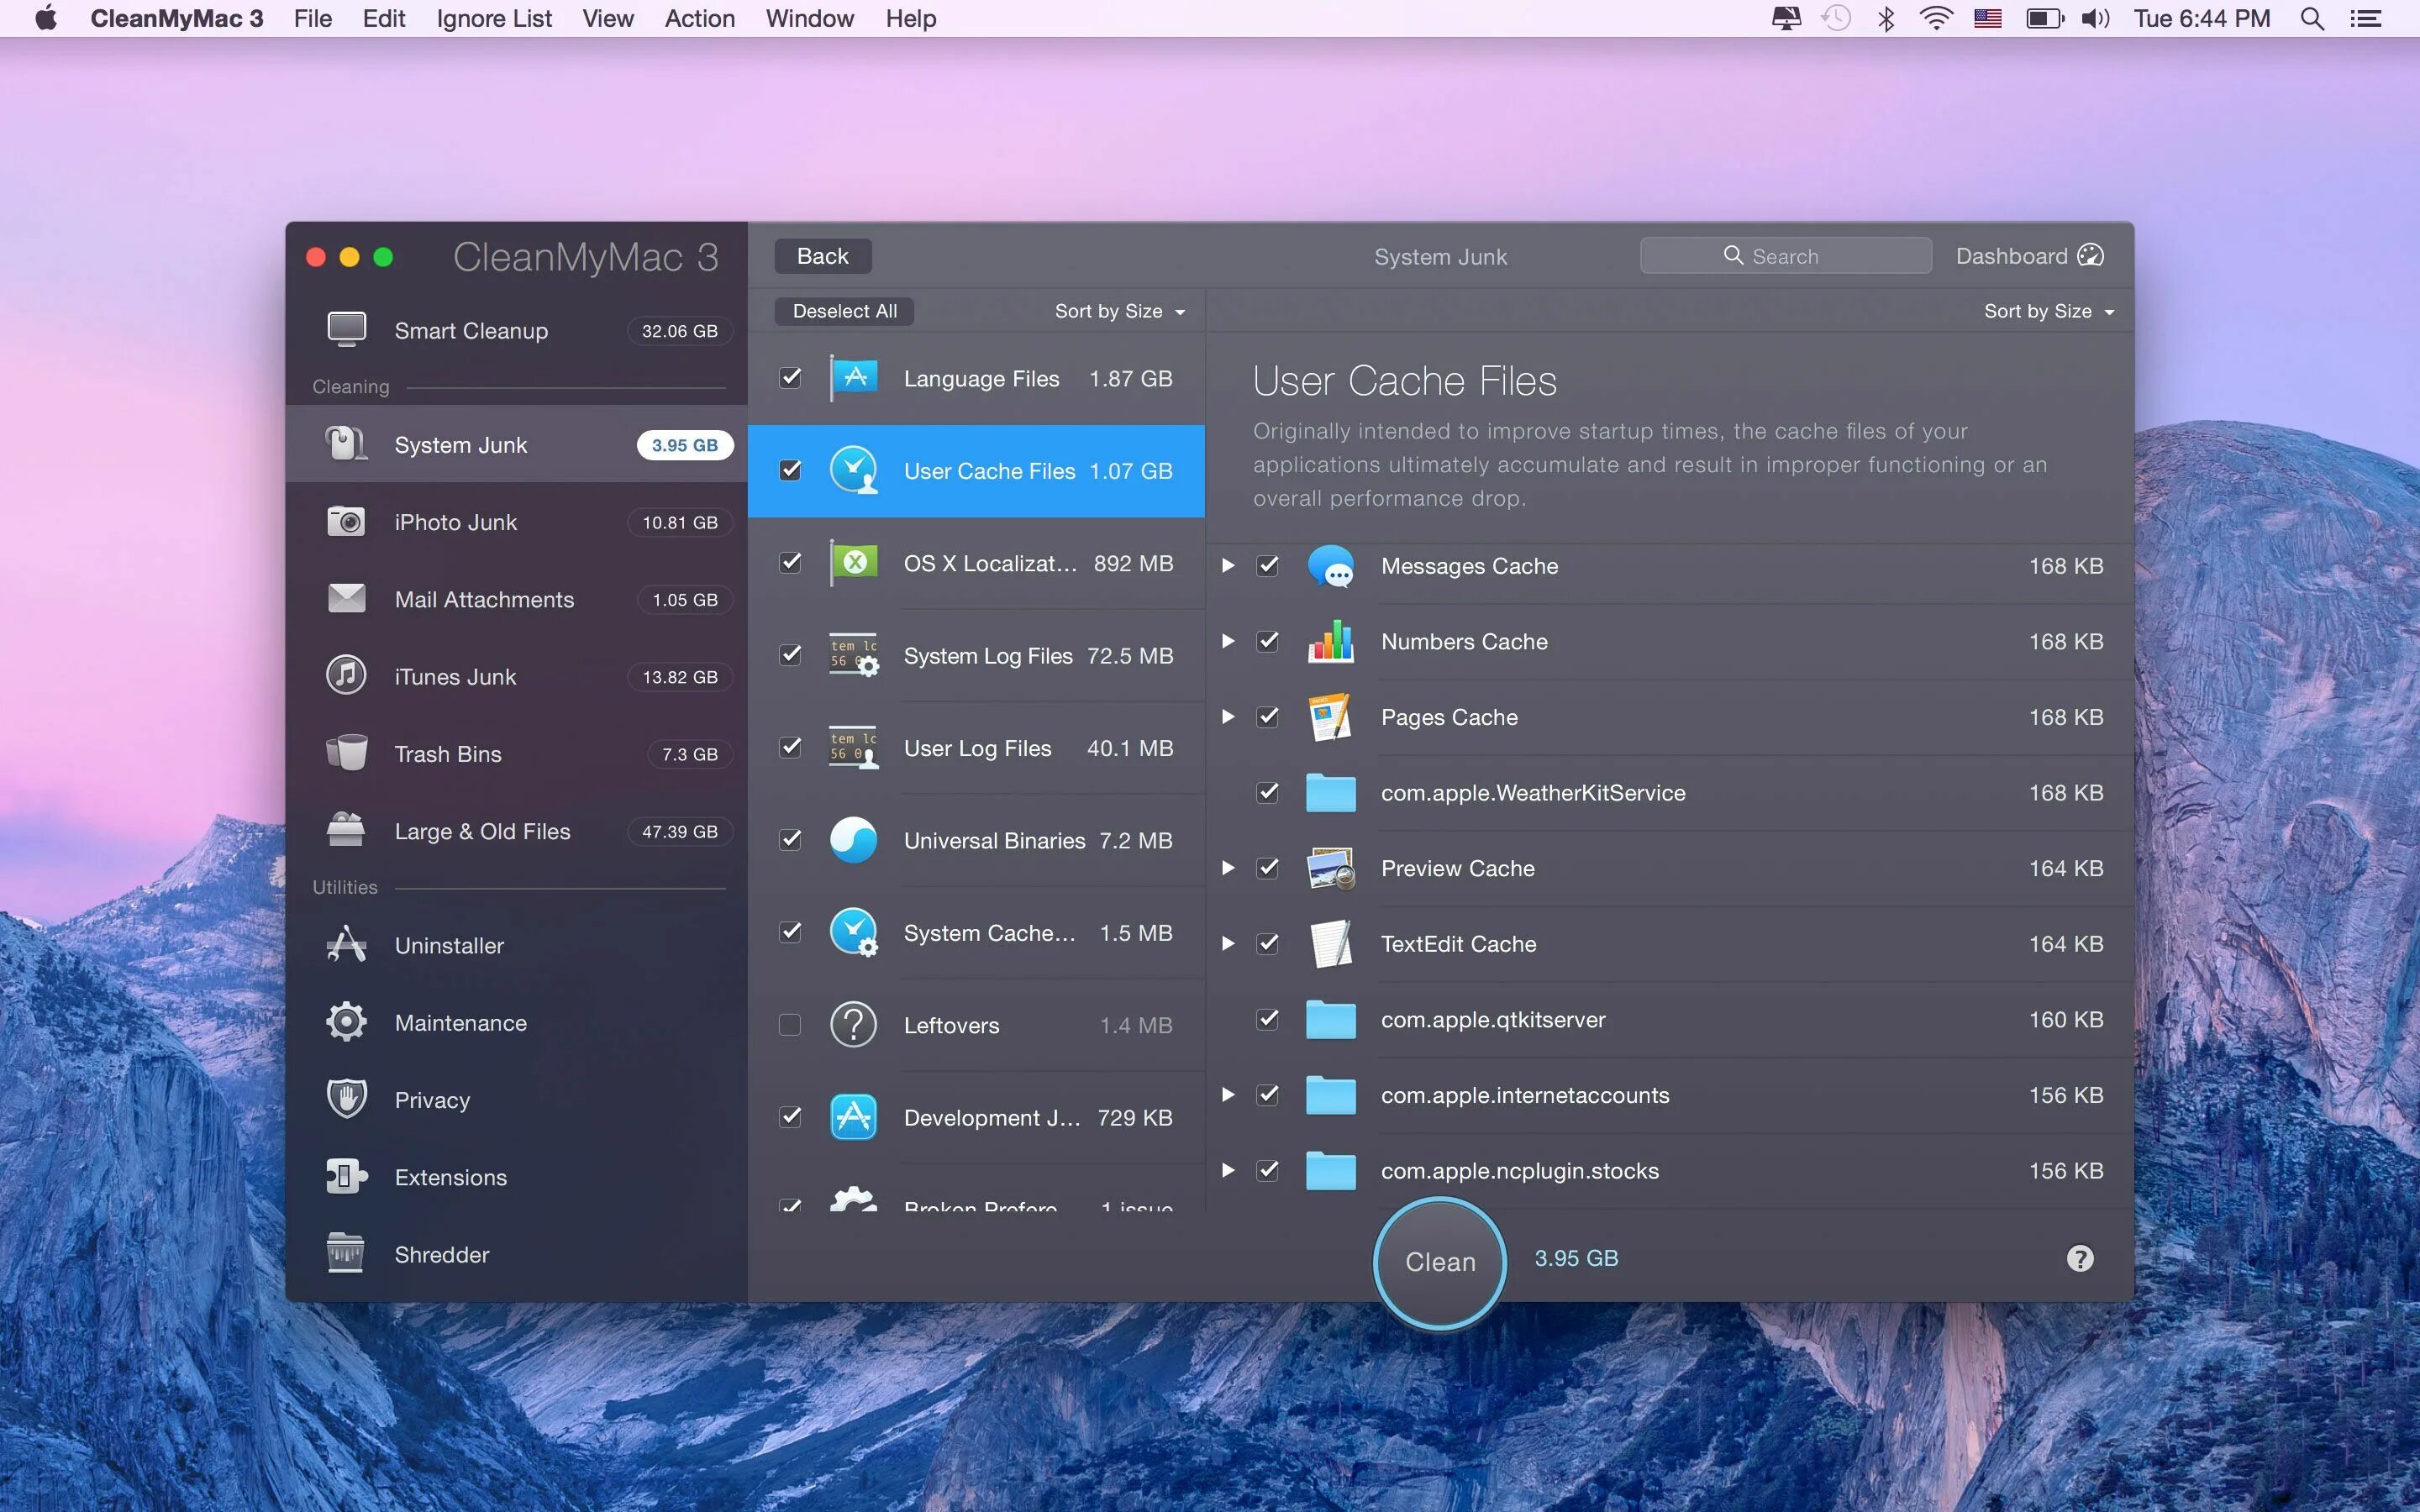Image resolution: width=2420 pixels, height=1512 pixels.
Task: Open Spotlight search in menu bar
Action: tap(2312, 19)
